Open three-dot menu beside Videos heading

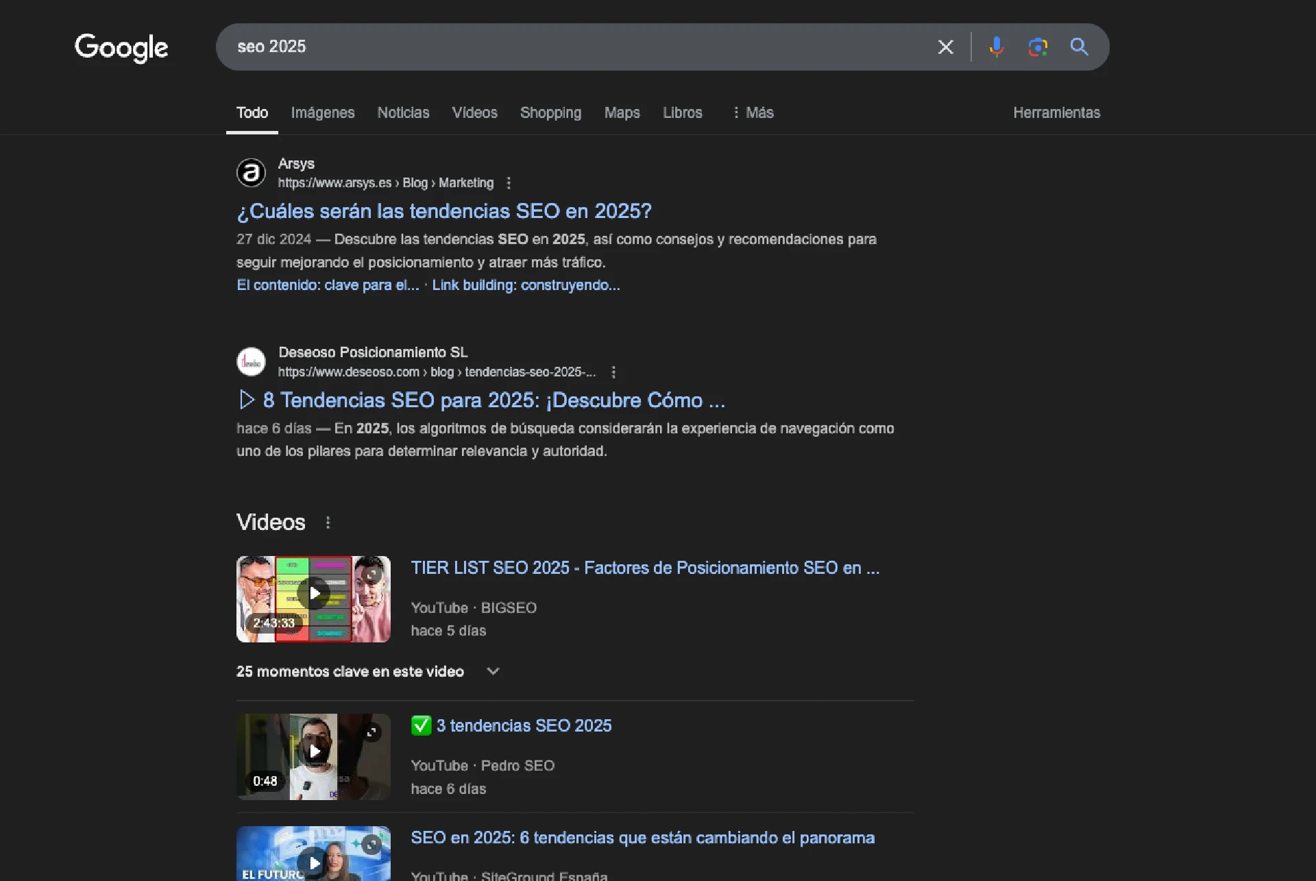point(328,522)
